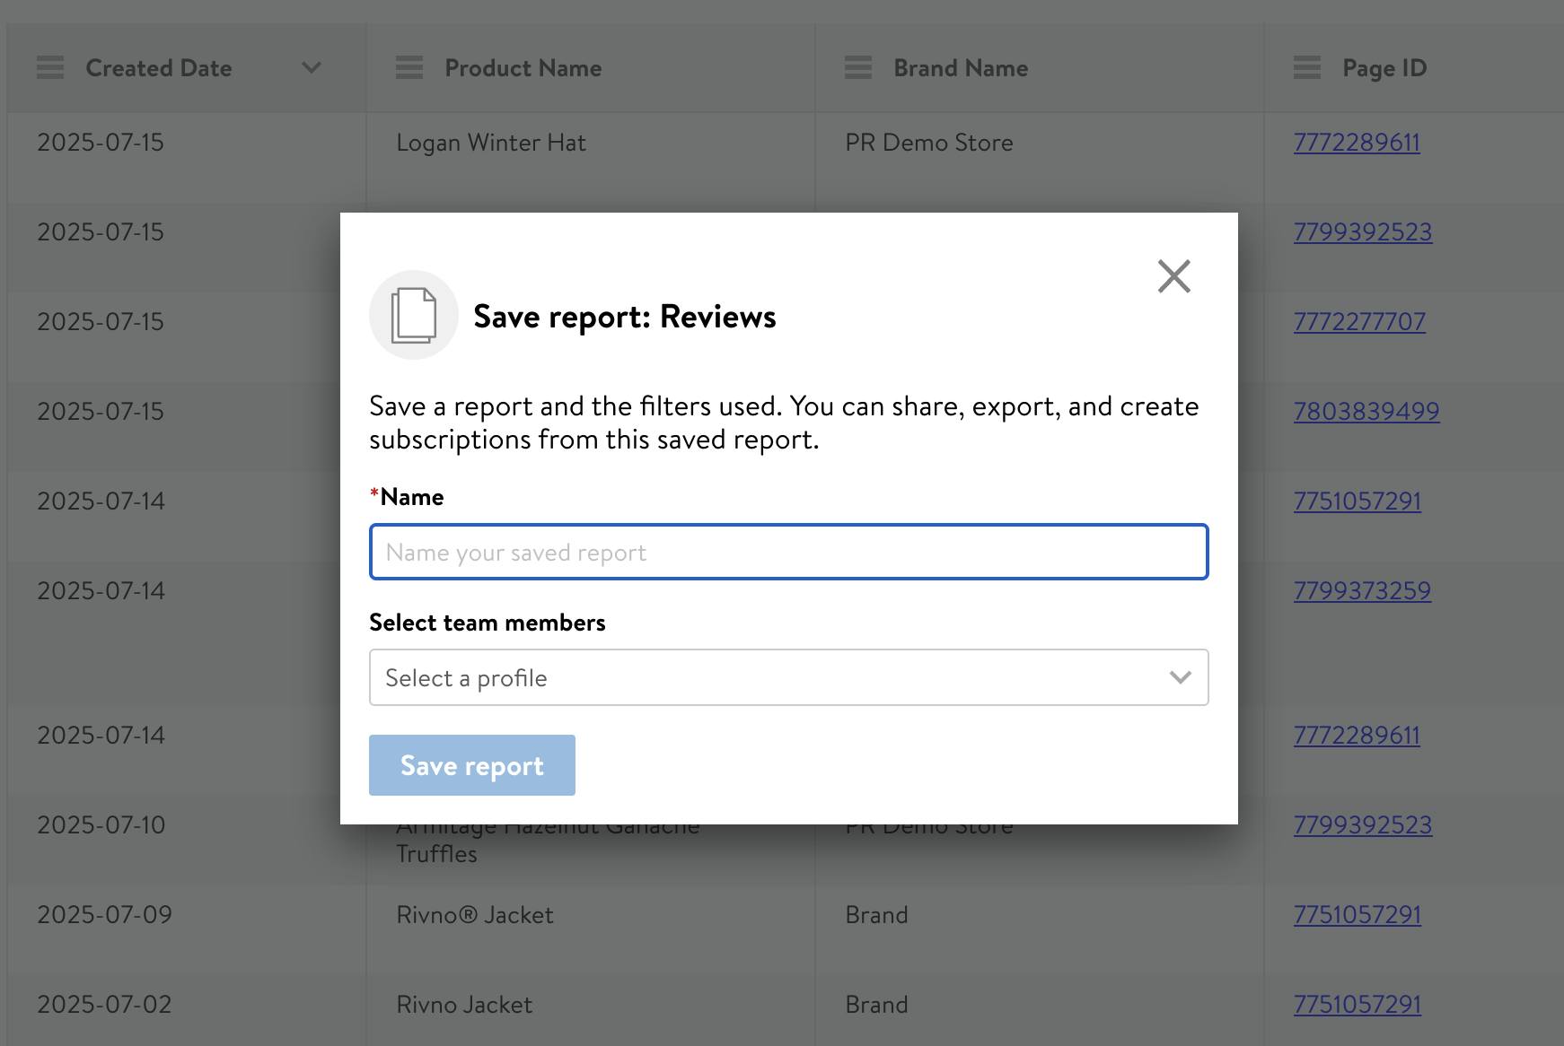Click the Created Date column menu icon

tap(50, 68)
